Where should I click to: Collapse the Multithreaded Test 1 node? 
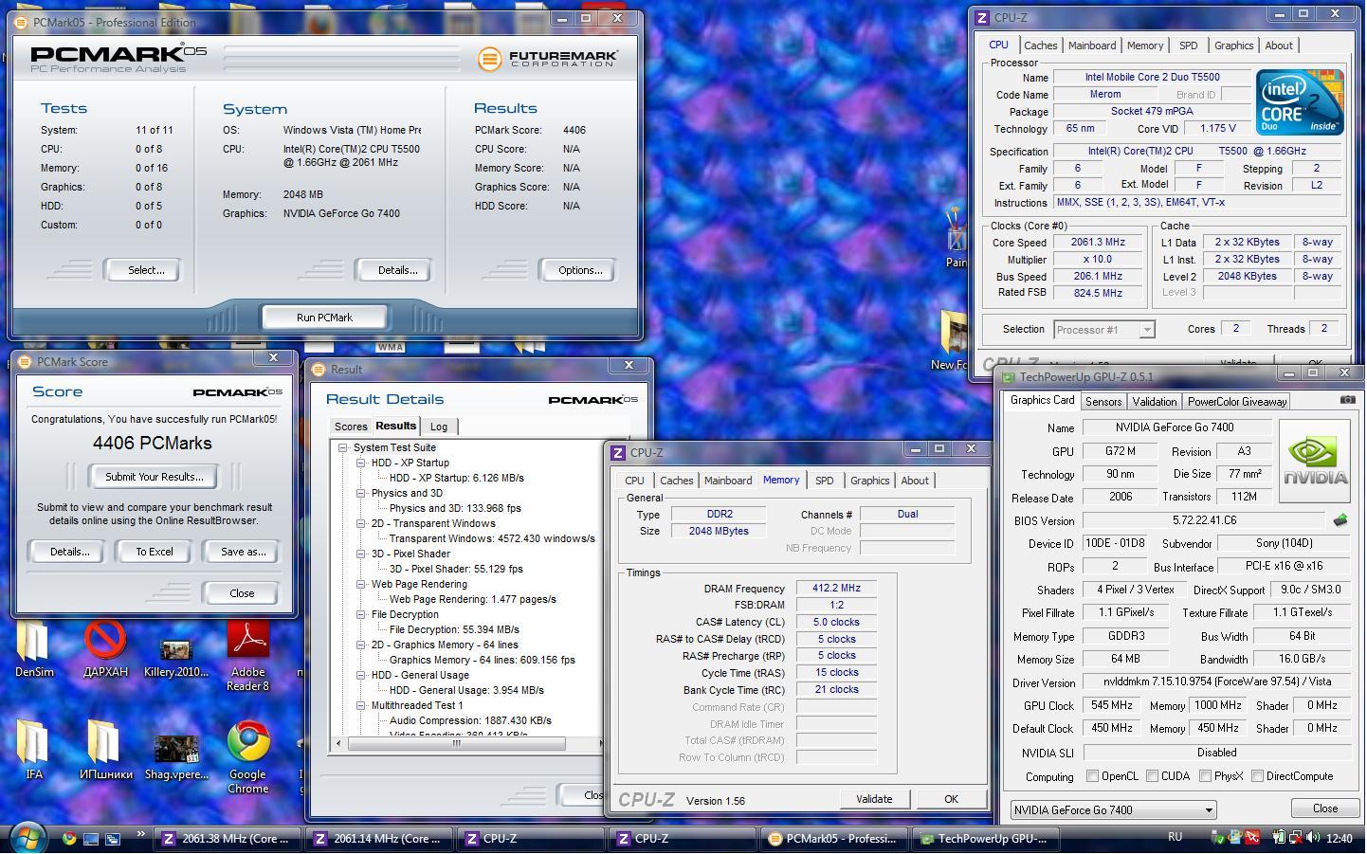pyautogui.click(x=361, y=705)
